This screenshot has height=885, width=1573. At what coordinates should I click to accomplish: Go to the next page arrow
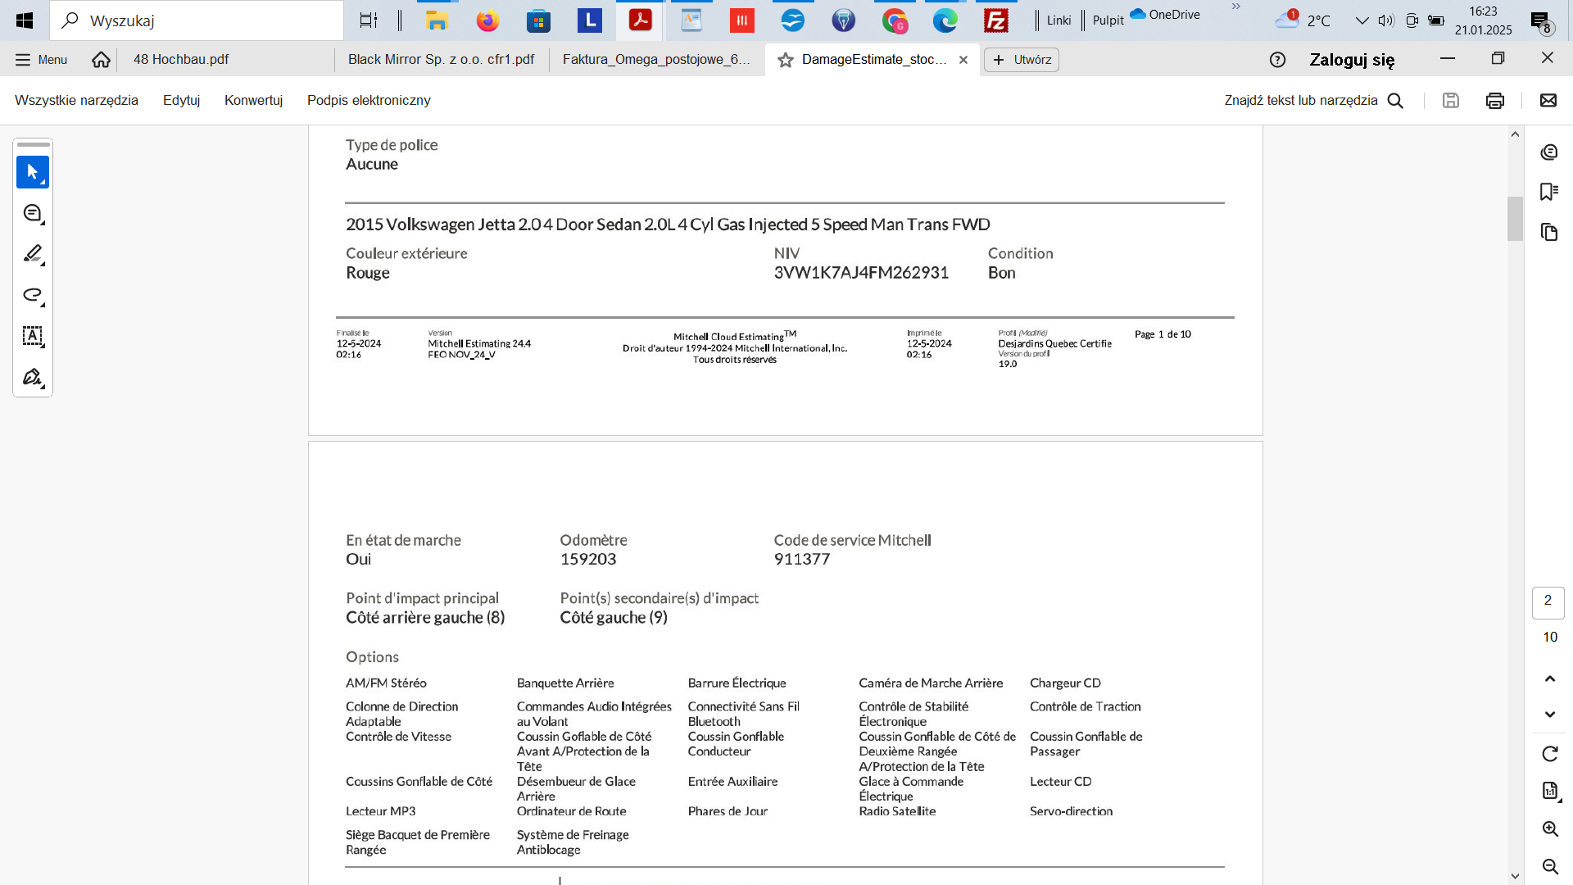tap(1549, 715)
